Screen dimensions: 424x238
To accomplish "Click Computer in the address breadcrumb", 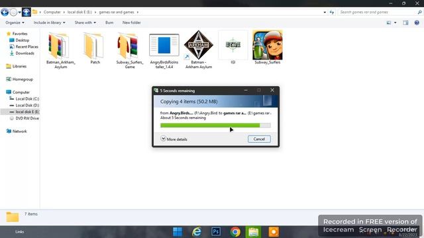I will 52,12.
